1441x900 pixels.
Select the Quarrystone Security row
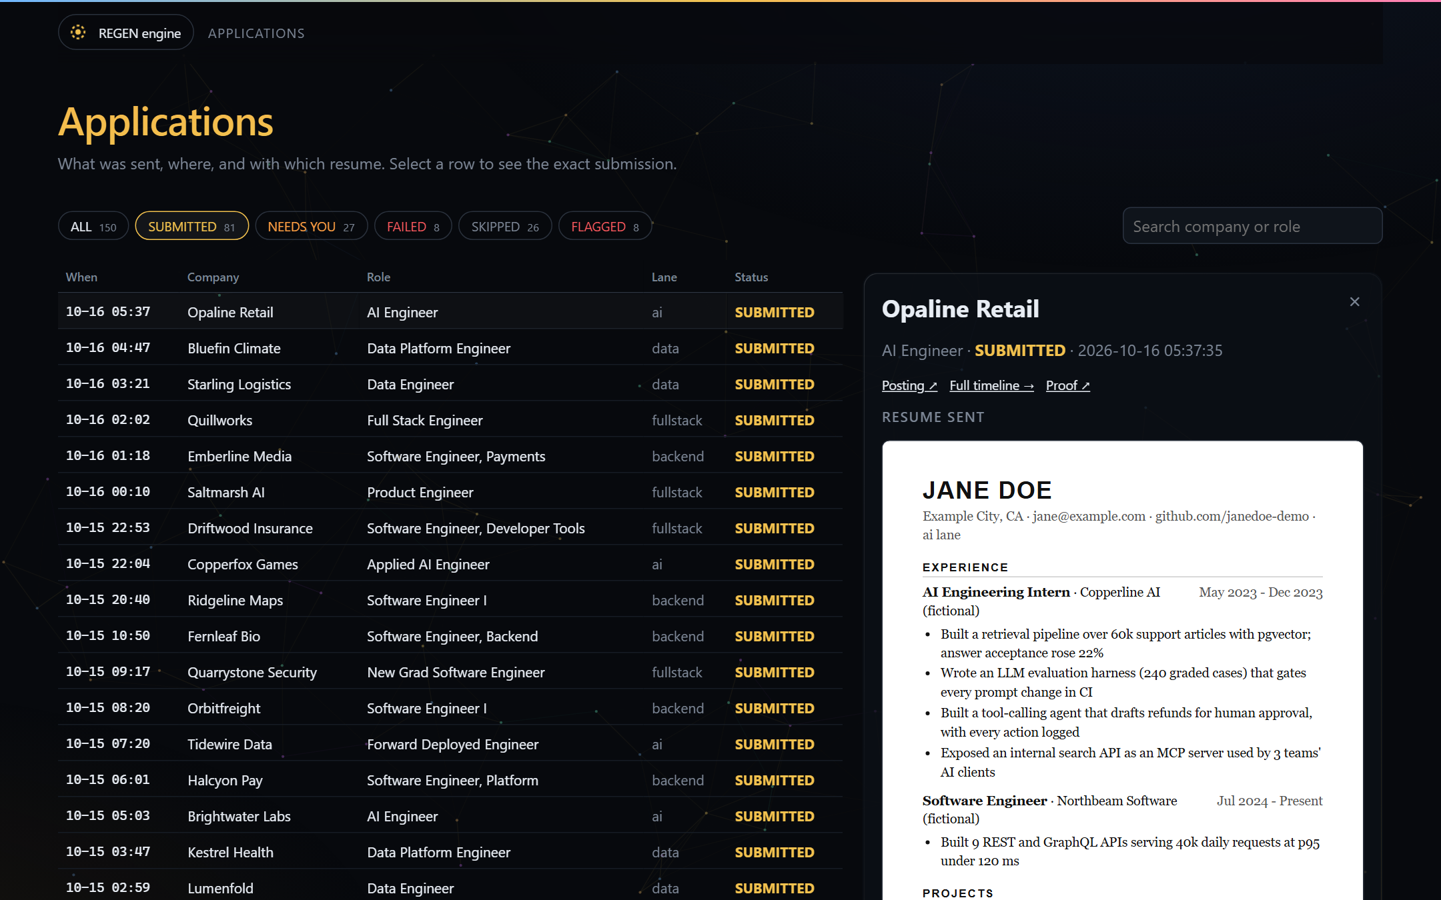(x=450, y=672)
